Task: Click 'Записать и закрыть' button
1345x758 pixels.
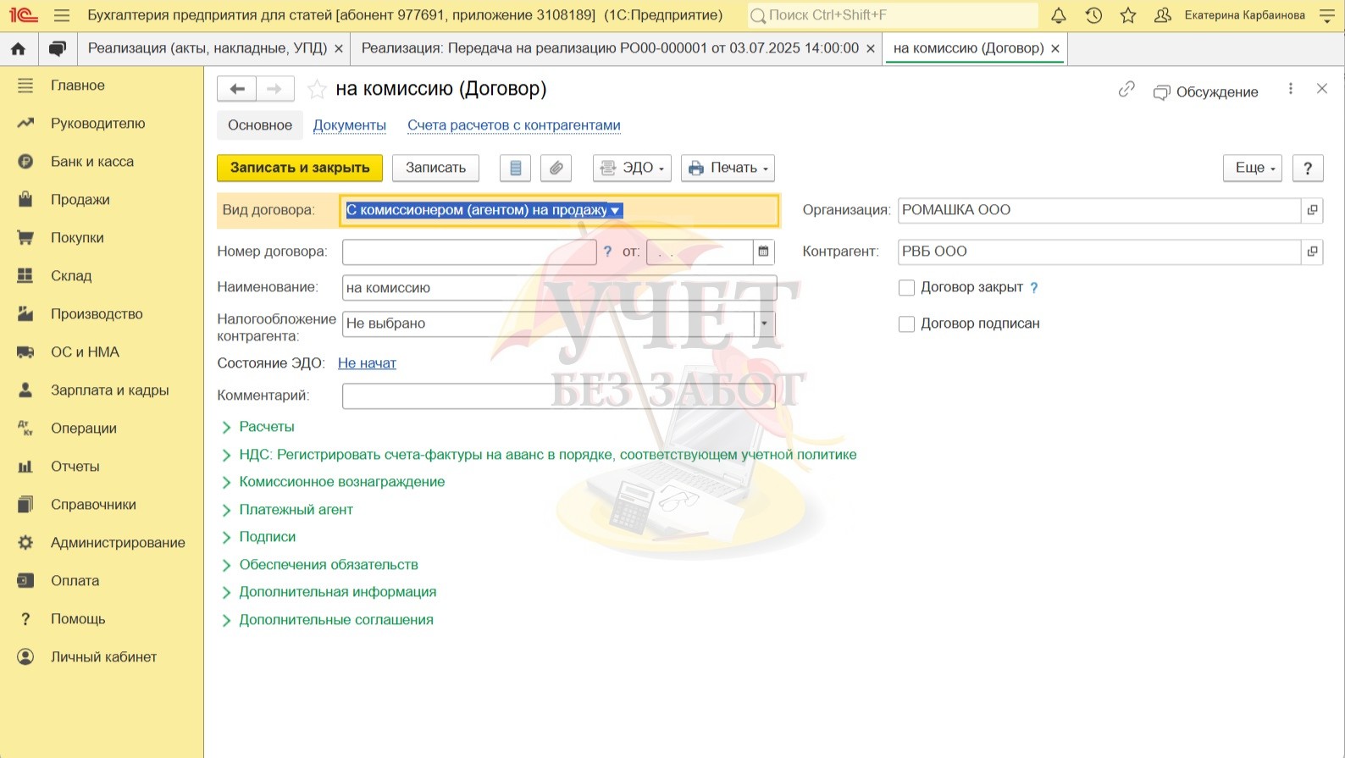Action: coord(300,168)
